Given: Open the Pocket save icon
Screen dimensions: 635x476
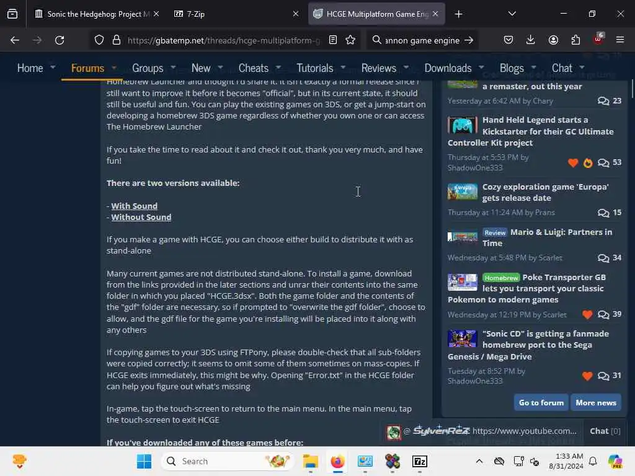Looking at the screenshot, I should point(508,40).
